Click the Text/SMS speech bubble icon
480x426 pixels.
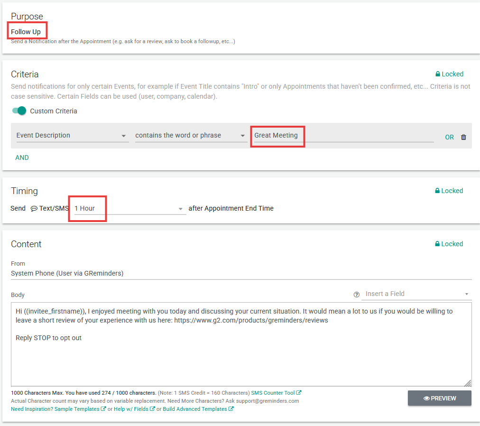coord(34,209)
